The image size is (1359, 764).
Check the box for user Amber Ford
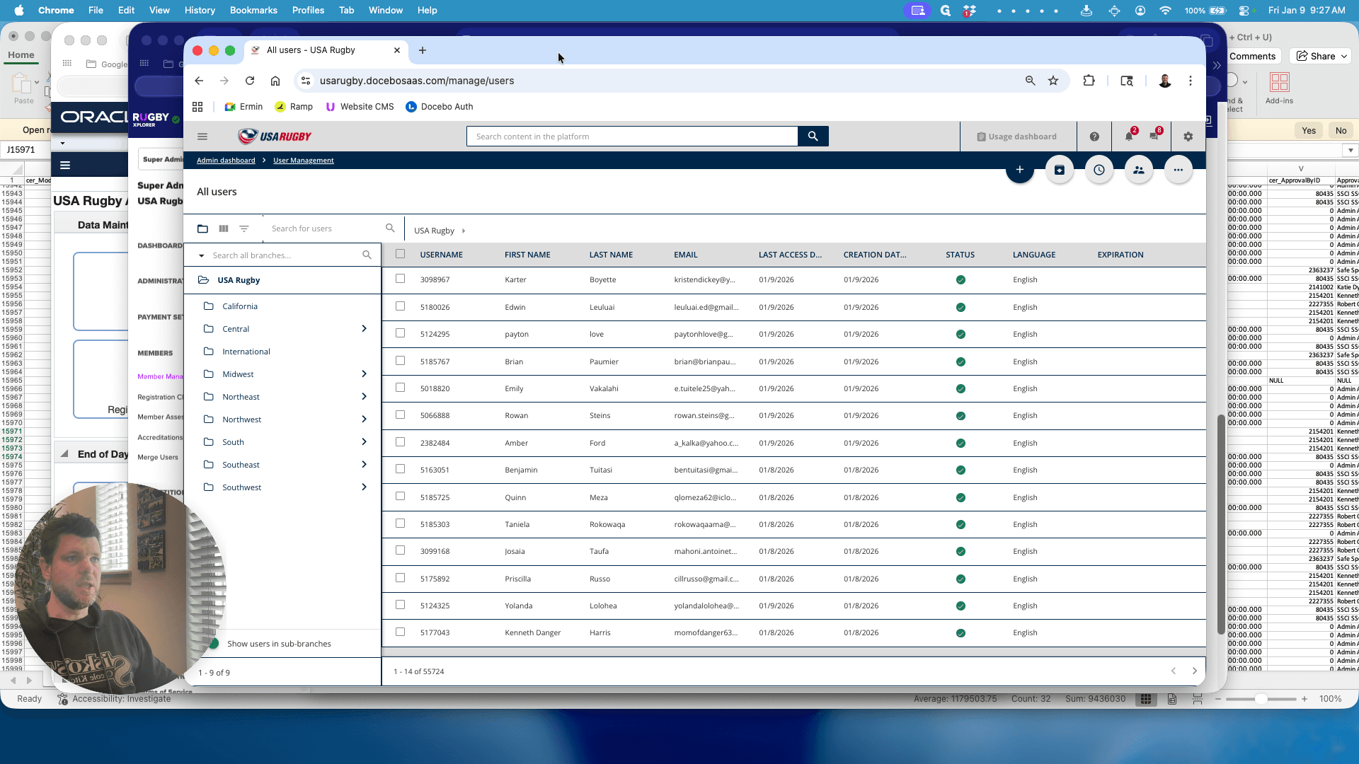pos(401,442)
